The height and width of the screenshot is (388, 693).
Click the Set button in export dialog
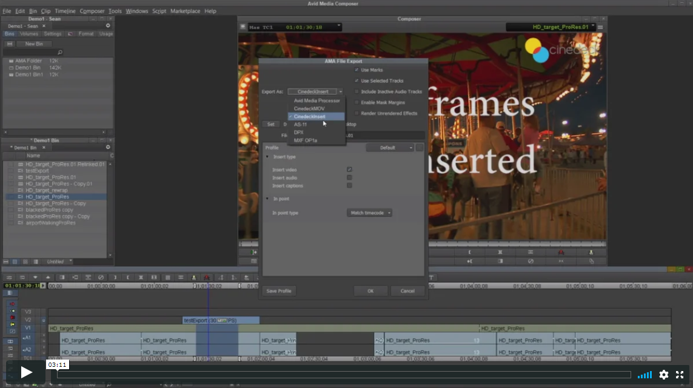(x=270, y=124)
